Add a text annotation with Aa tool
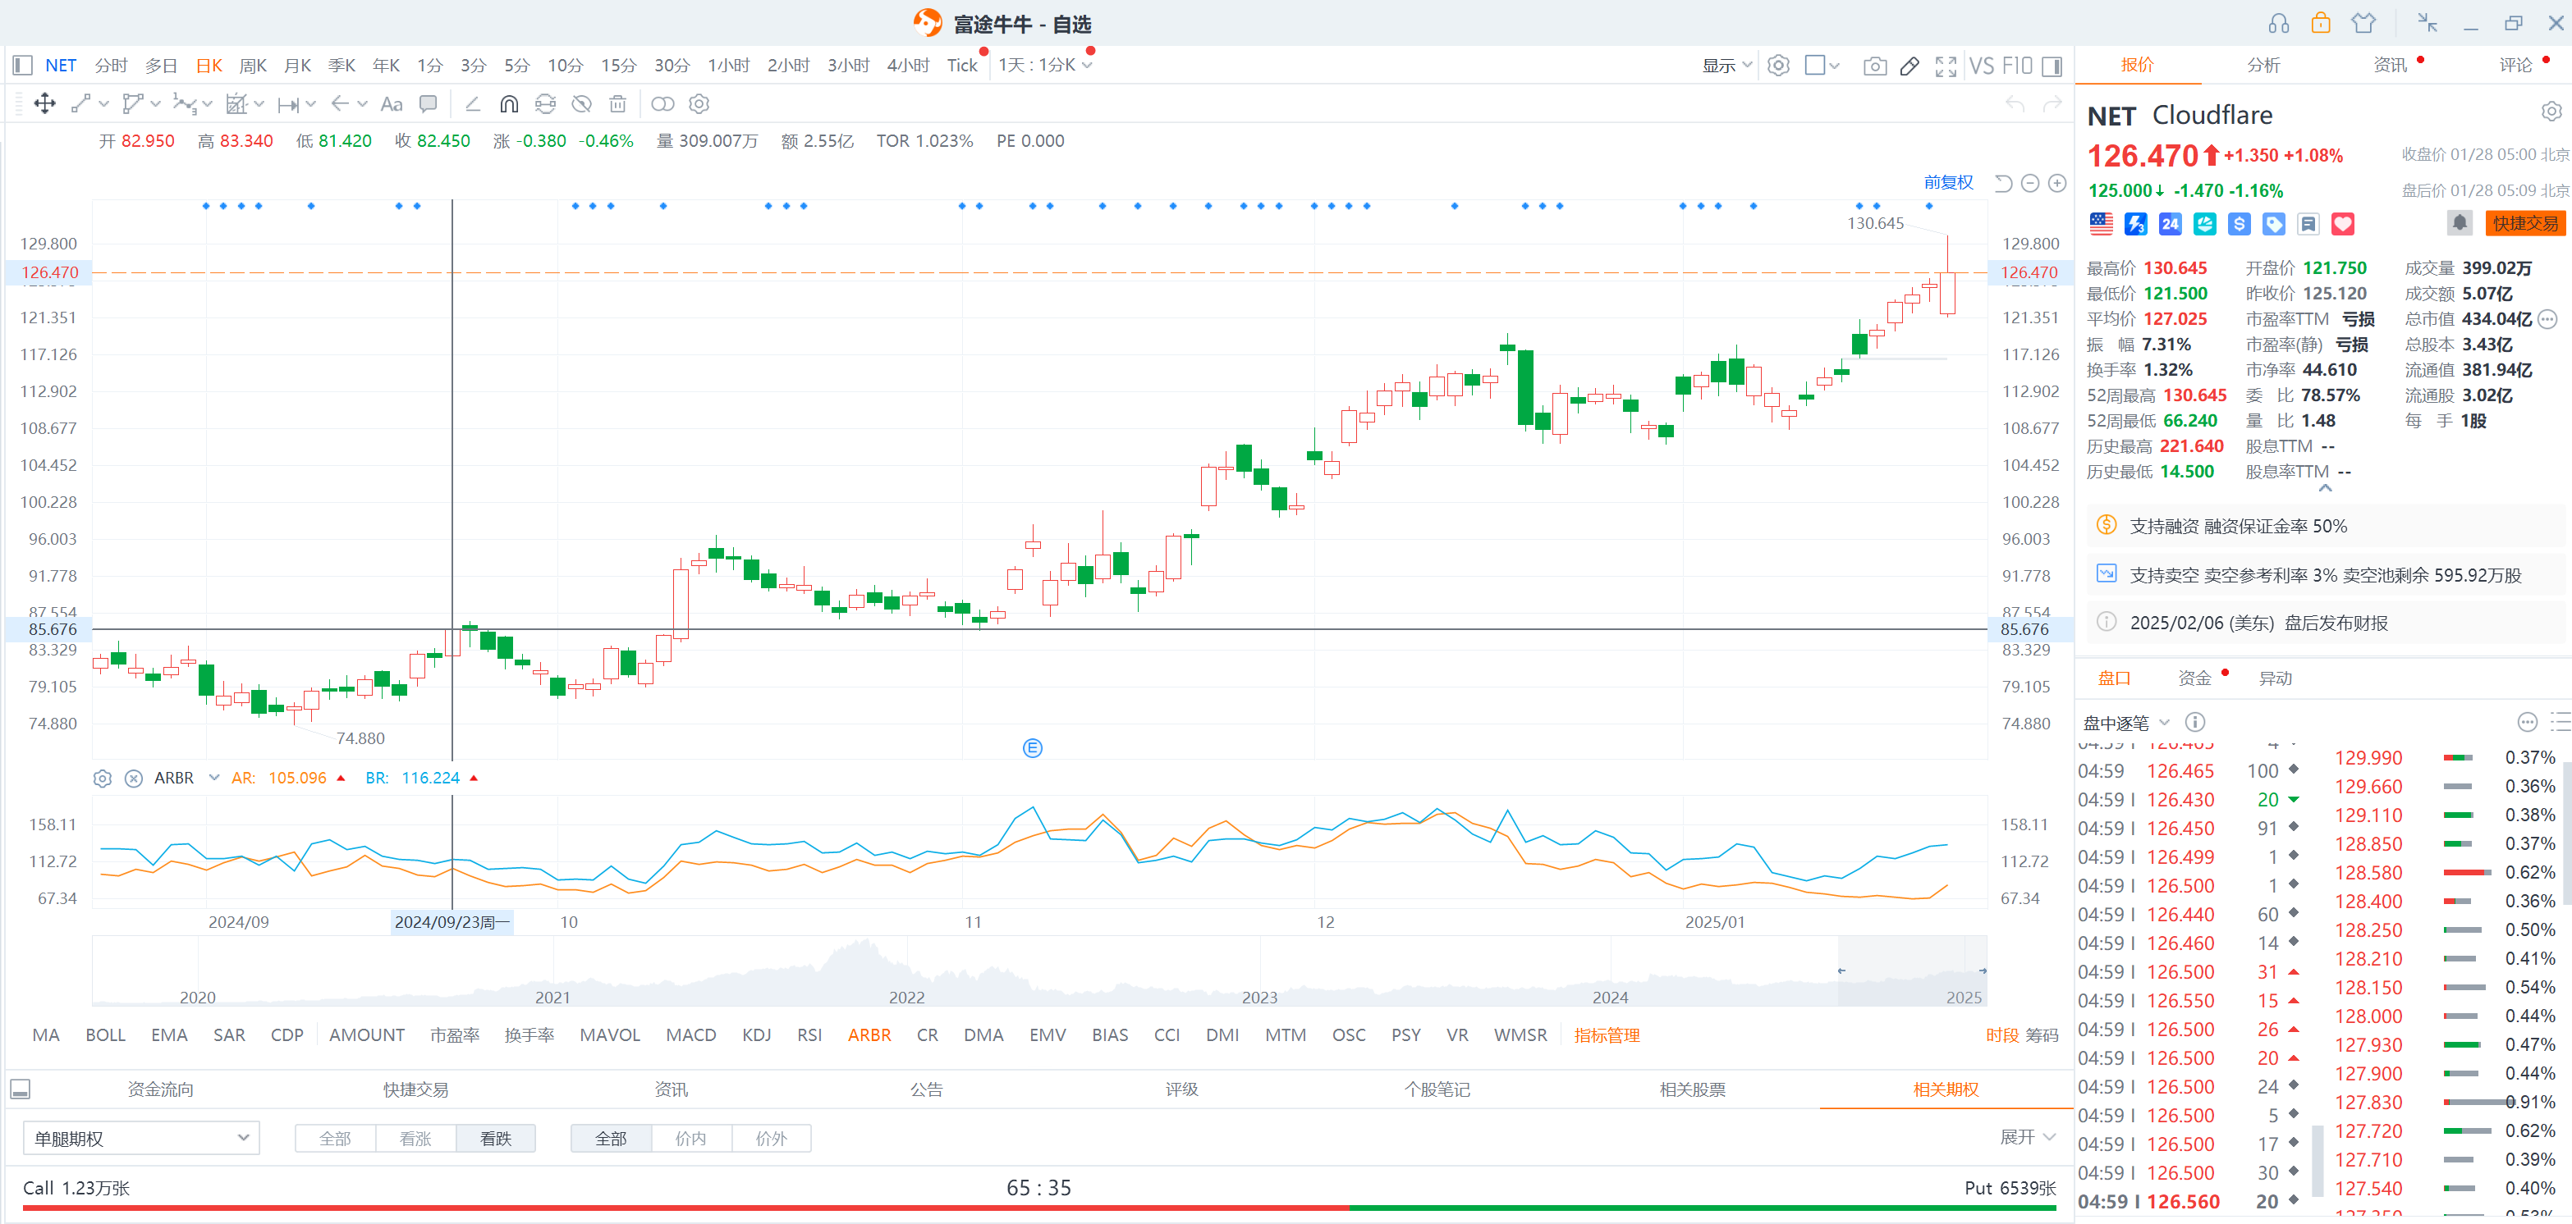This screenshot has width=2572, height=1224. 392,103
